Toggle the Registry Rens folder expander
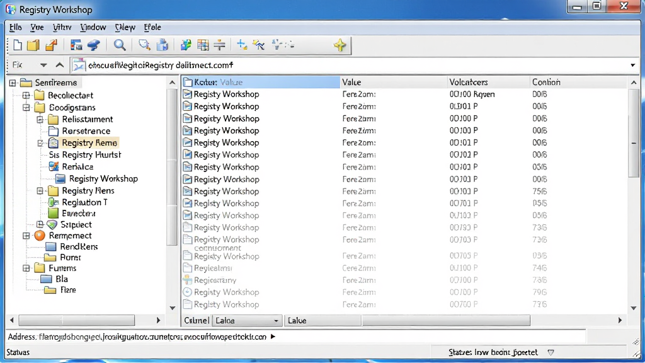This screenshot has height=363, width=645. [x=40, y=190]
